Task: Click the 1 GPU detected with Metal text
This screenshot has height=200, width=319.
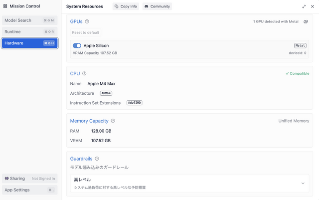Action: tap(276, 21)
